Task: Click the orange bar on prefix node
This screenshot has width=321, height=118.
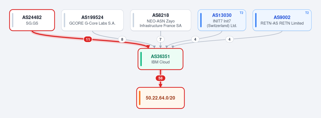Action: pos(140,98)
